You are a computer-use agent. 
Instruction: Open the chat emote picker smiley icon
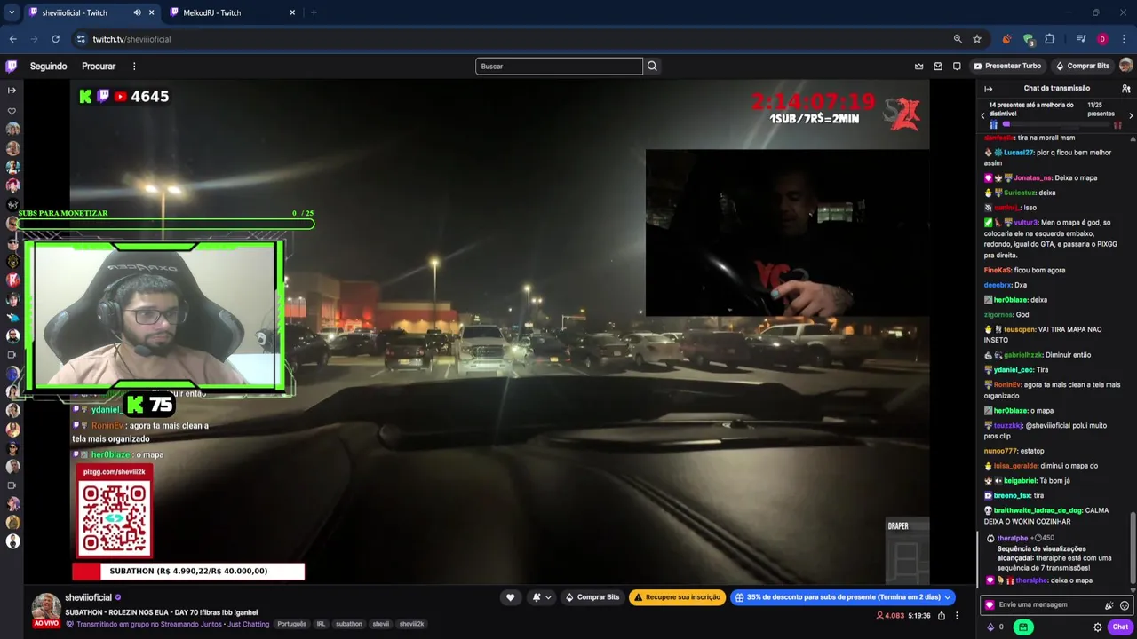1125,605
